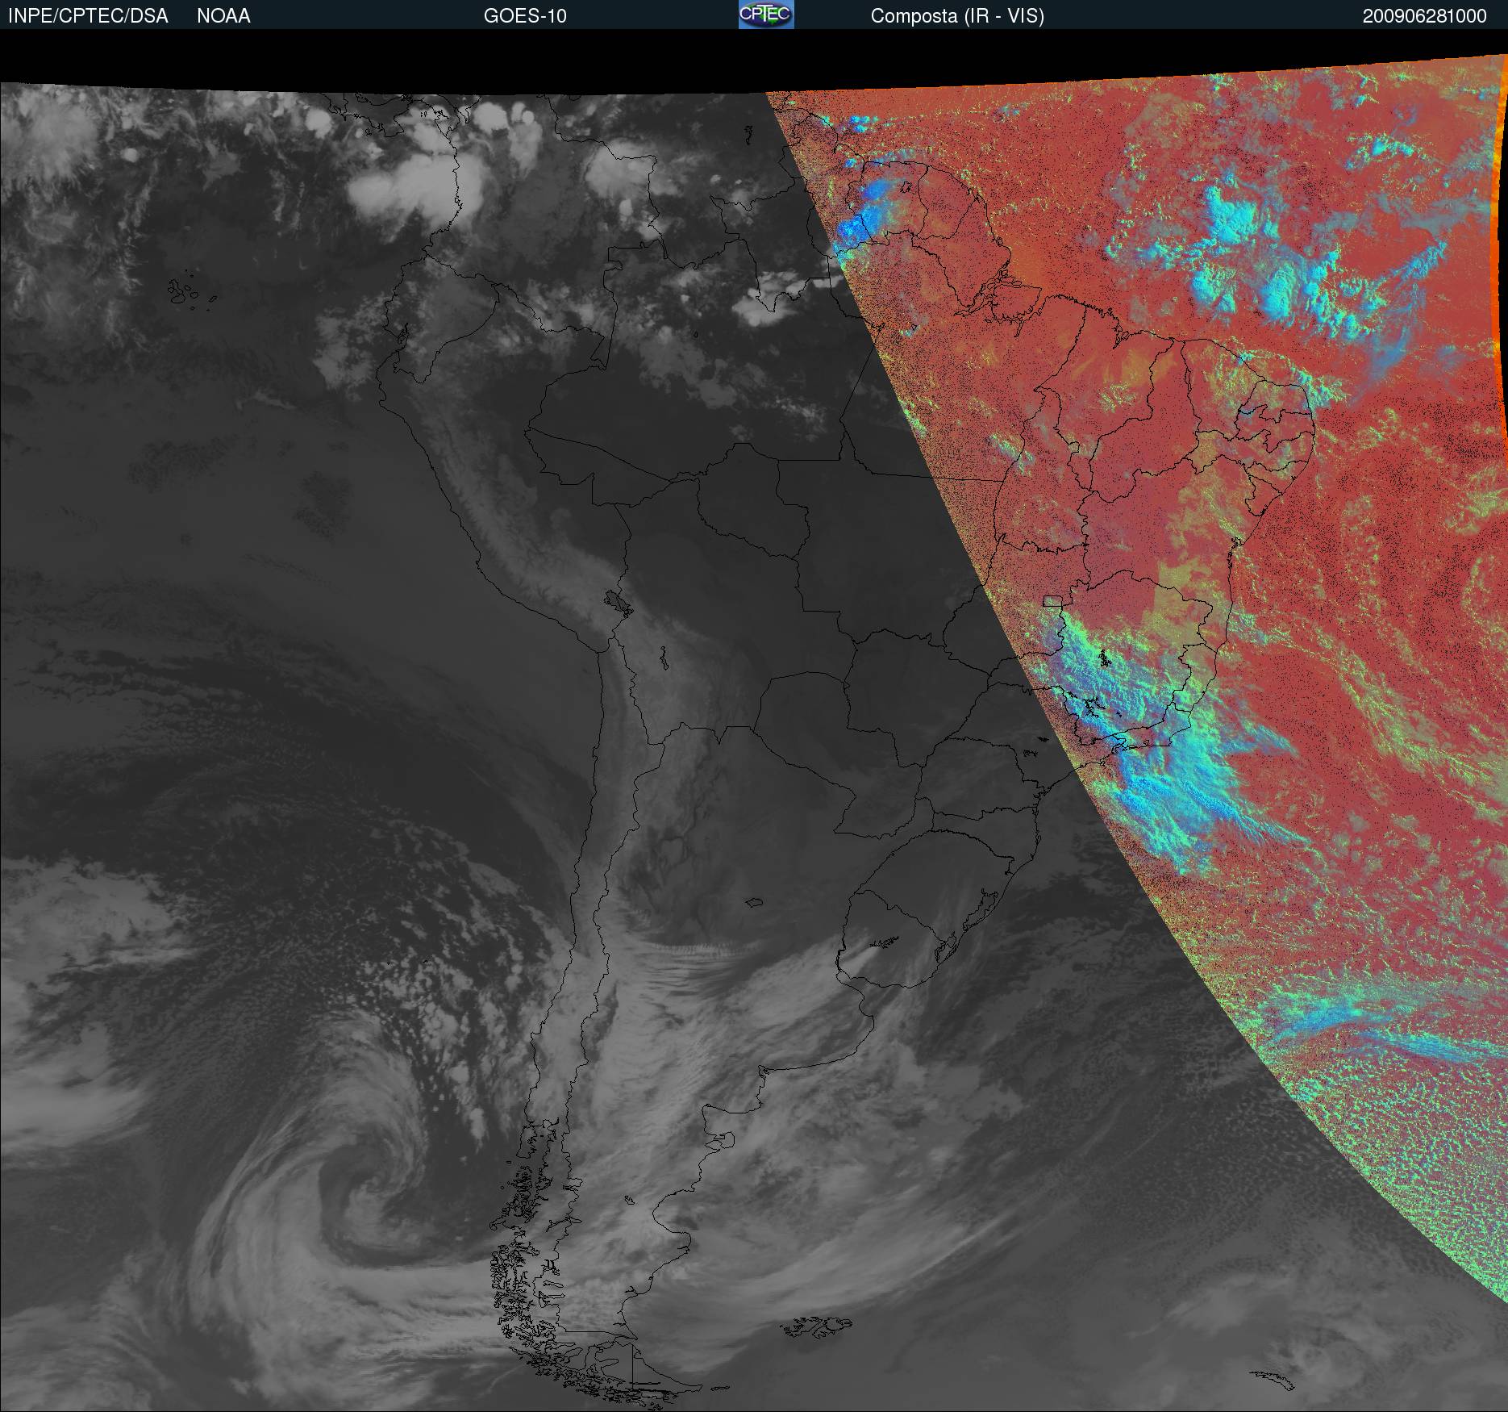Select the INPE/CPTEC/DSA header text
The image size is (1508, 1412).
pos(88,16)
